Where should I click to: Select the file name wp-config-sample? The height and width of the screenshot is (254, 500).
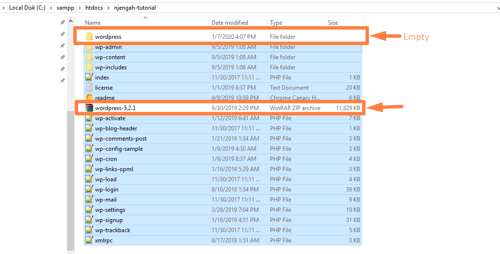point(118,149)
